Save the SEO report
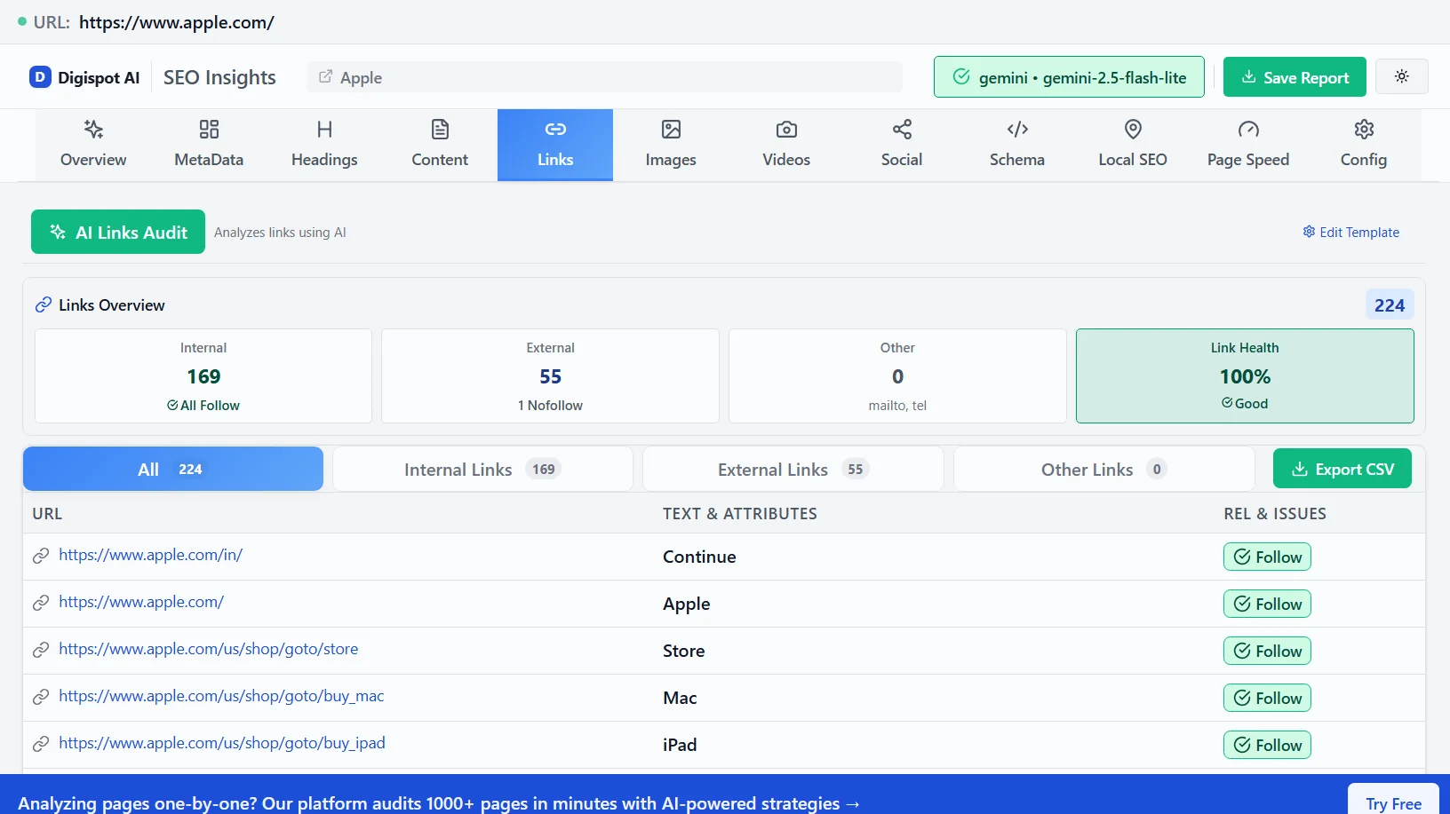This screenshot has height=814, width=1450. click(x=1295, y=76)
